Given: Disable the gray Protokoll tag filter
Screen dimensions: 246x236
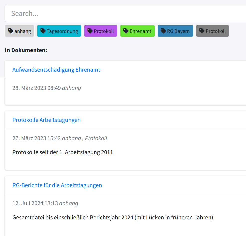Looking at the screenshot, I should coord(212,31).
